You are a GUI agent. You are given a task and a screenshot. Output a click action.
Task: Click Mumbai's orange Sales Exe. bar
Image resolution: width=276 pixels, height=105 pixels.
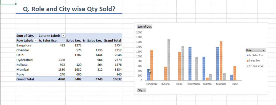coord(221,61)
